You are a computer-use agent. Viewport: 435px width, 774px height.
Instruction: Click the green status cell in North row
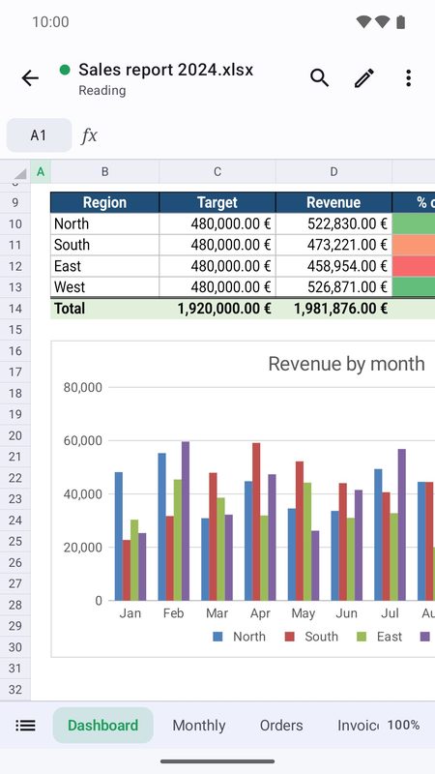point(414,223)
